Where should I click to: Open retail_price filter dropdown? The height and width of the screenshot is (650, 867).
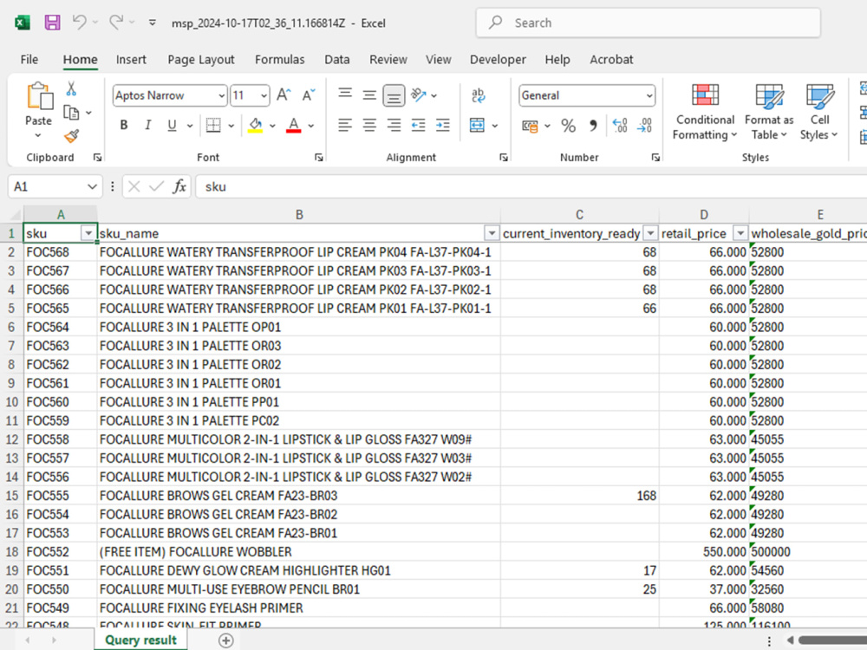point(740,233)
